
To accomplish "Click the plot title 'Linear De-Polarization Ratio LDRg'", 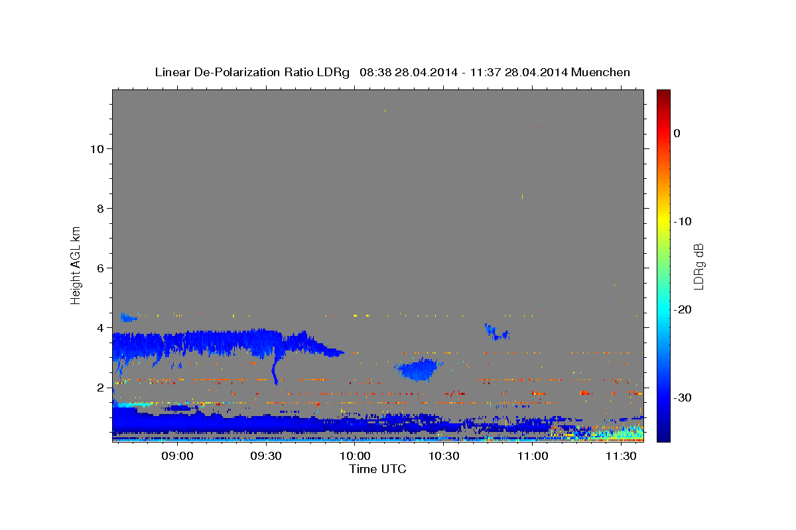I will (x=252, y=72).
